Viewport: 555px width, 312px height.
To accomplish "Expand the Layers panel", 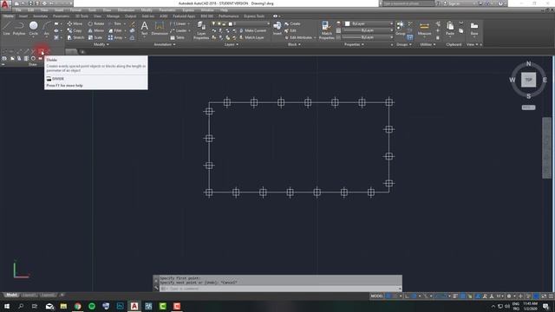I will (x=232, y=44).
